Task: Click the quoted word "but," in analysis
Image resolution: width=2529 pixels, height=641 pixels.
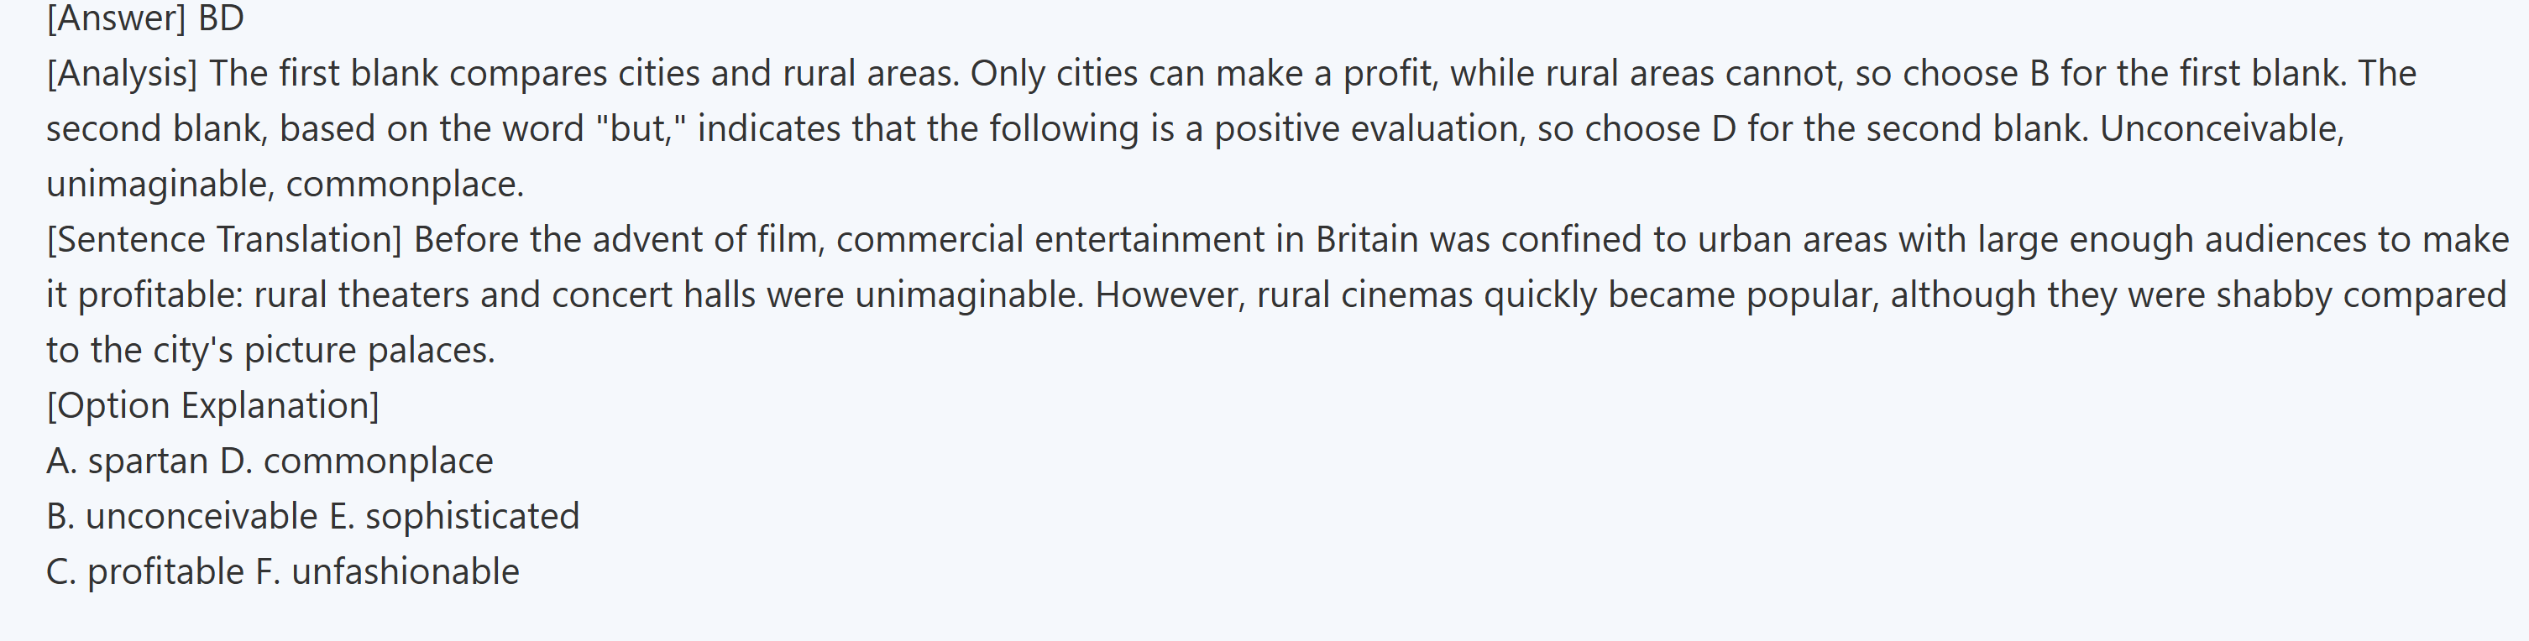Action: point(638,128)
